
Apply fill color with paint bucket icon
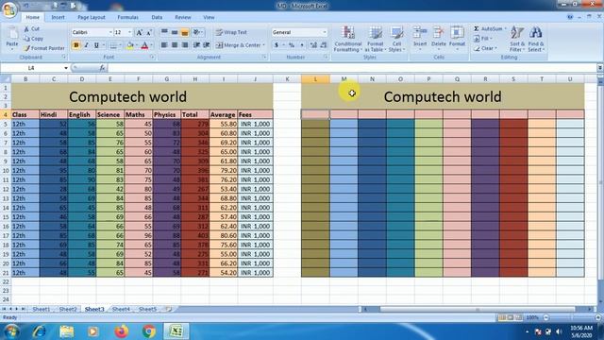[x=130, y=45]
